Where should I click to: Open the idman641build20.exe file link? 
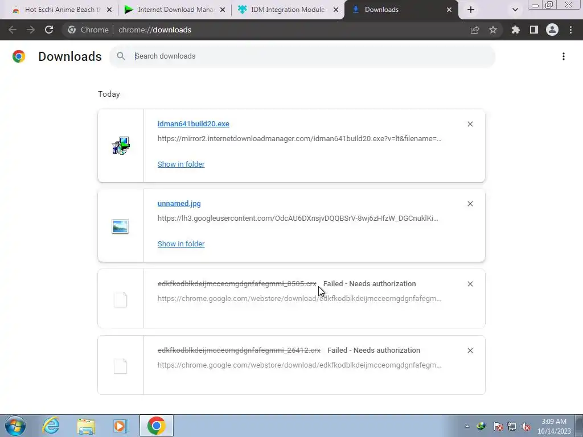click(194, 123)
